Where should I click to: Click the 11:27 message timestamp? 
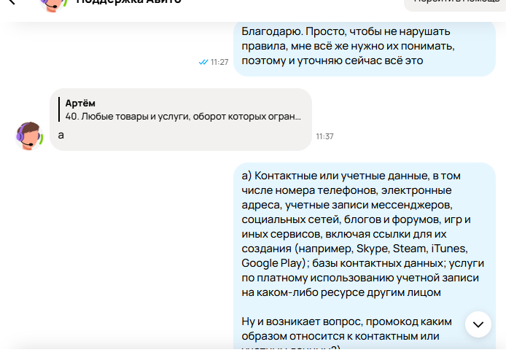click(x=219, y=62)
